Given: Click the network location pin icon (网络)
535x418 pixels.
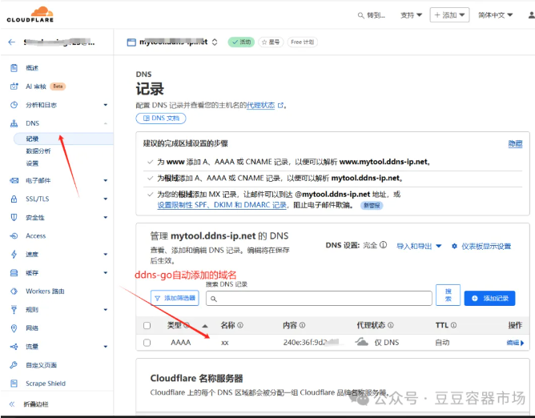Looking at the screenshot, I should 14,328.
